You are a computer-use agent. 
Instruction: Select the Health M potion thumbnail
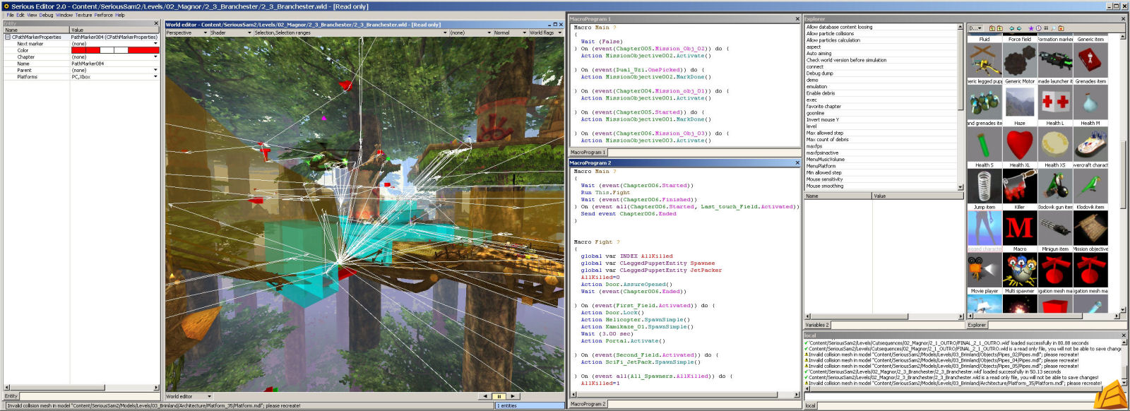point(1090,102)
